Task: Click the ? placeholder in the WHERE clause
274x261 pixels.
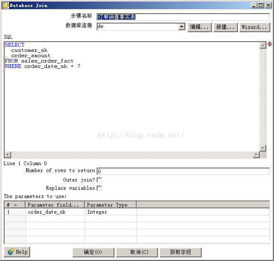Action: (79, 66)
